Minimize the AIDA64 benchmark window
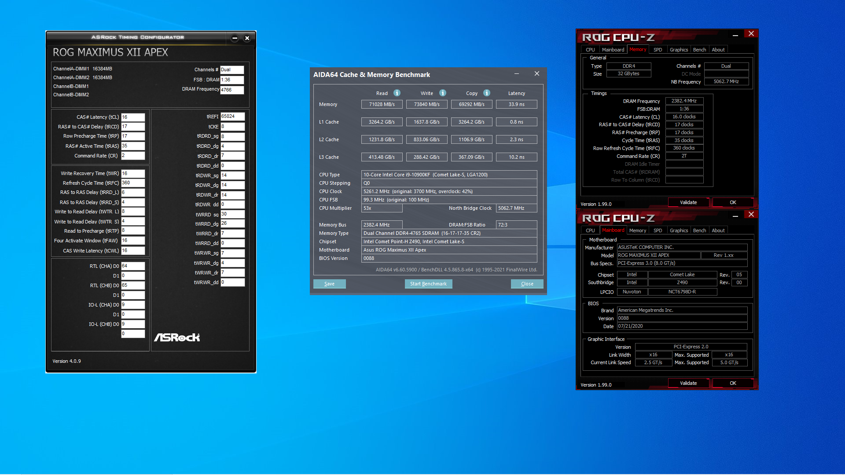The image size is (845, 475). [517, 74]
